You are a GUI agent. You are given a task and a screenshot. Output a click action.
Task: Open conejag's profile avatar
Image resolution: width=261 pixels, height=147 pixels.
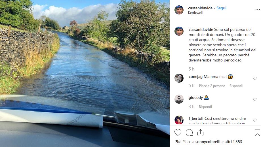click(x=179, y=78)
